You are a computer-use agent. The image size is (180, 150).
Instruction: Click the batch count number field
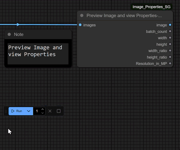[37, 111]
